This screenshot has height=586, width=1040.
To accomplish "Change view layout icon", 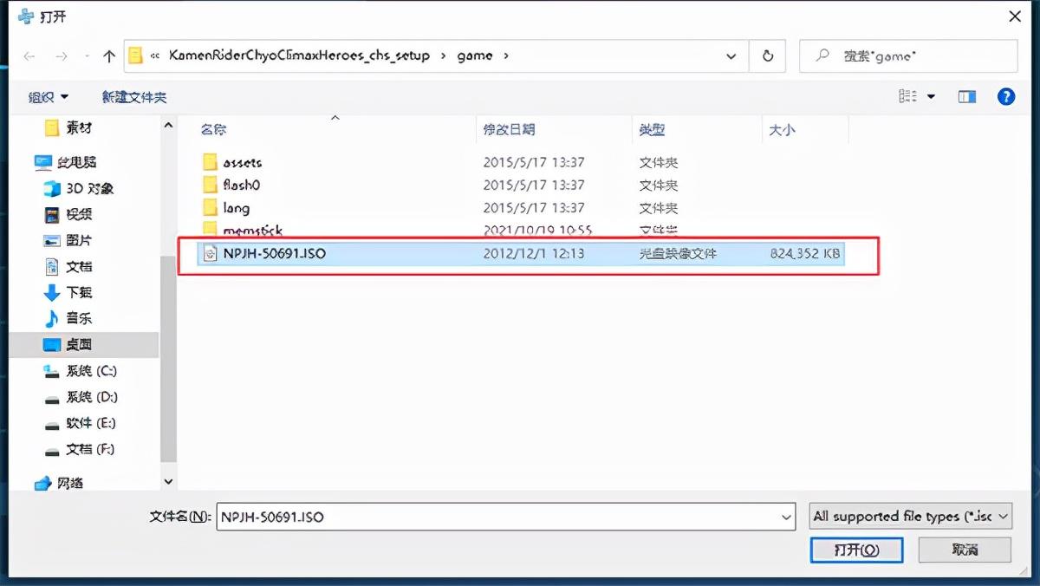I will [907, 97].
